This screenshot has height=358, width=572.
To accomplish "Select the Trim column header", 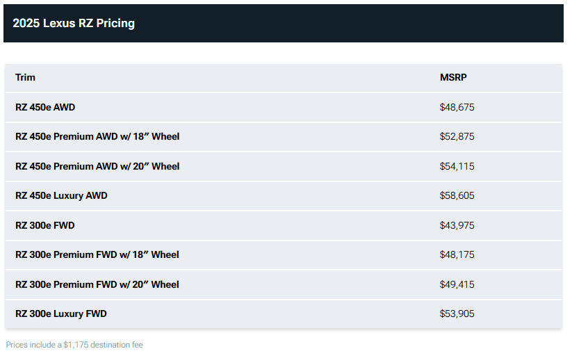I will (25, 77).
